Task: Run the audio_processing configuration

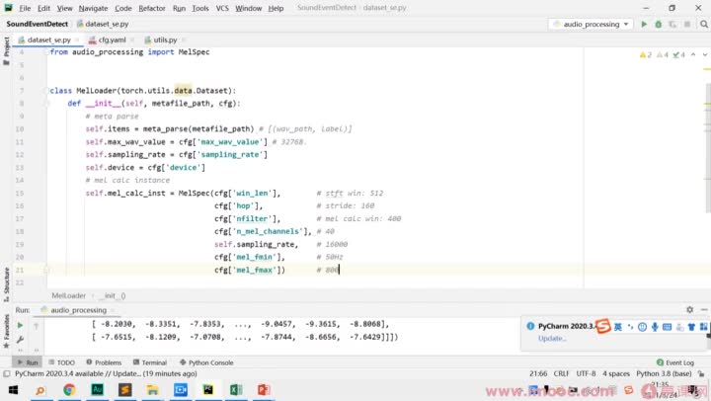Action: pos(644,24)
